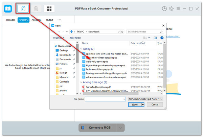
Task: Select the Output tab
Action: pyautogui.click(x=50, y=20)
